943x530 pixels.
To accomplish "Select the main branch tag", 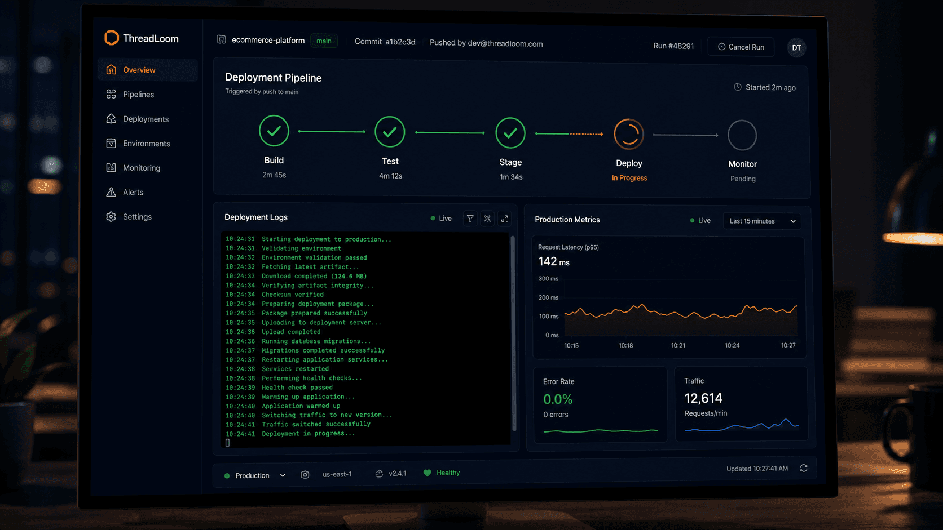I will pyautogui.click(x=324, y=41).
